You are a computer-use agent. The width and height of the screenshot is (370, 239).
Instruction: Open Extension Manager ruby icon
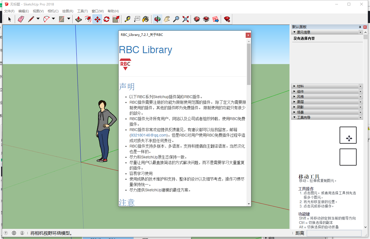pos(227,19)
